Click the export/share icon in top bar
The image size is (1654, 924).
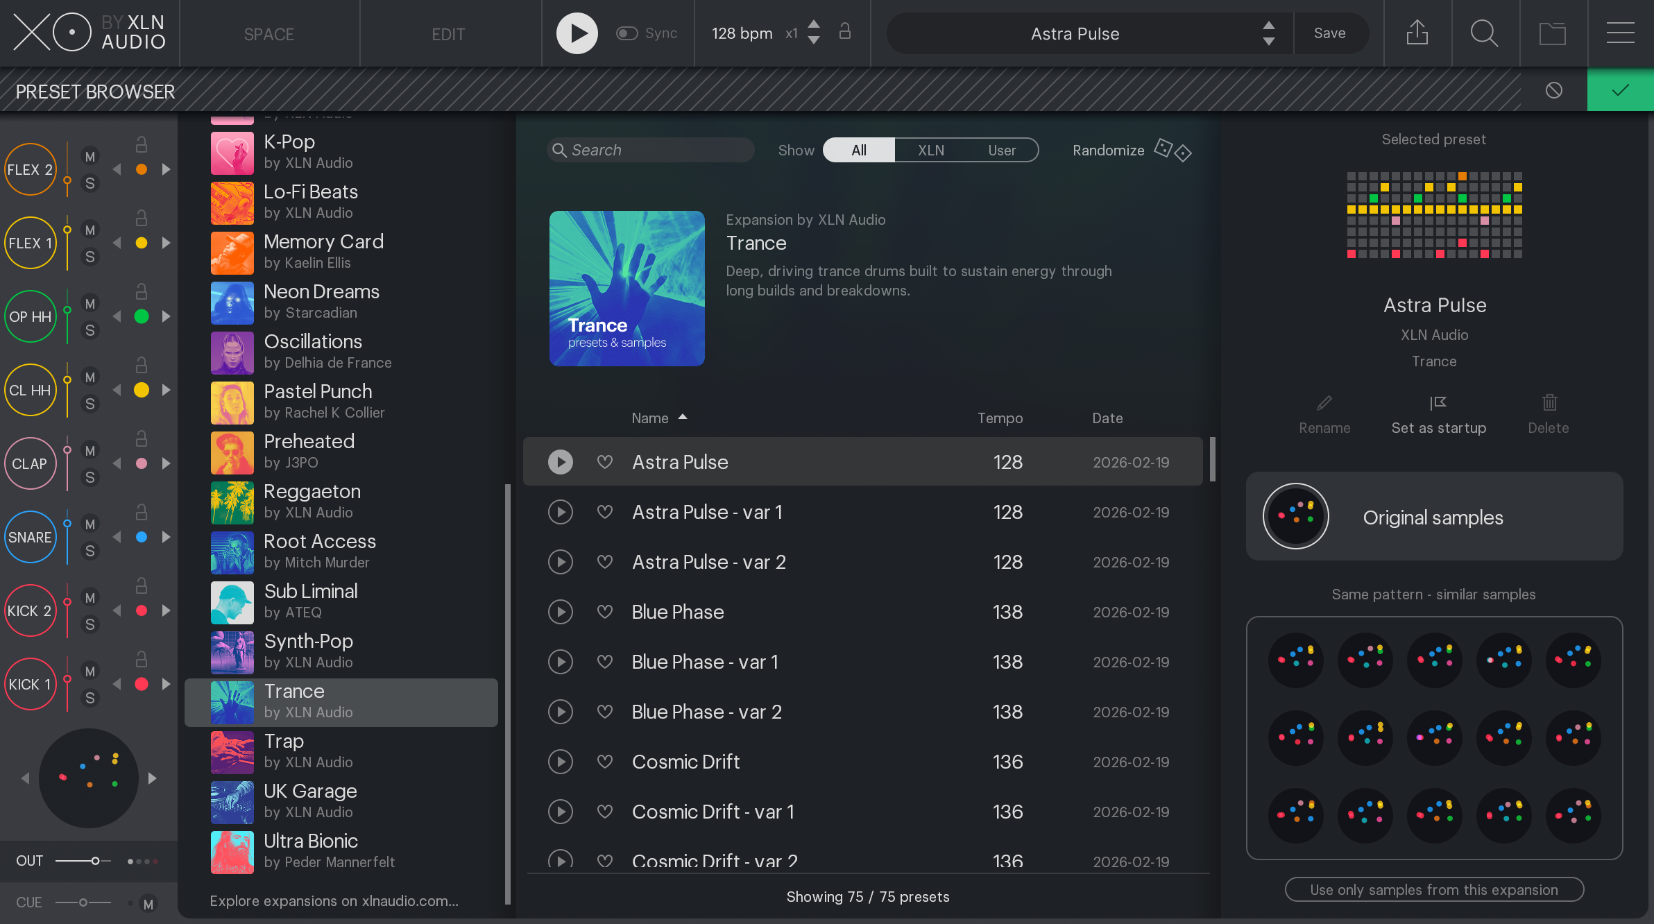(x=1417, y=33)
